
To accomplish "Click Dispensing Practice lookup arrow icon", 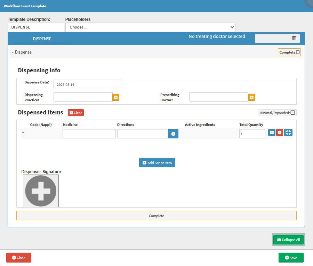I will (x=116, y=97).
